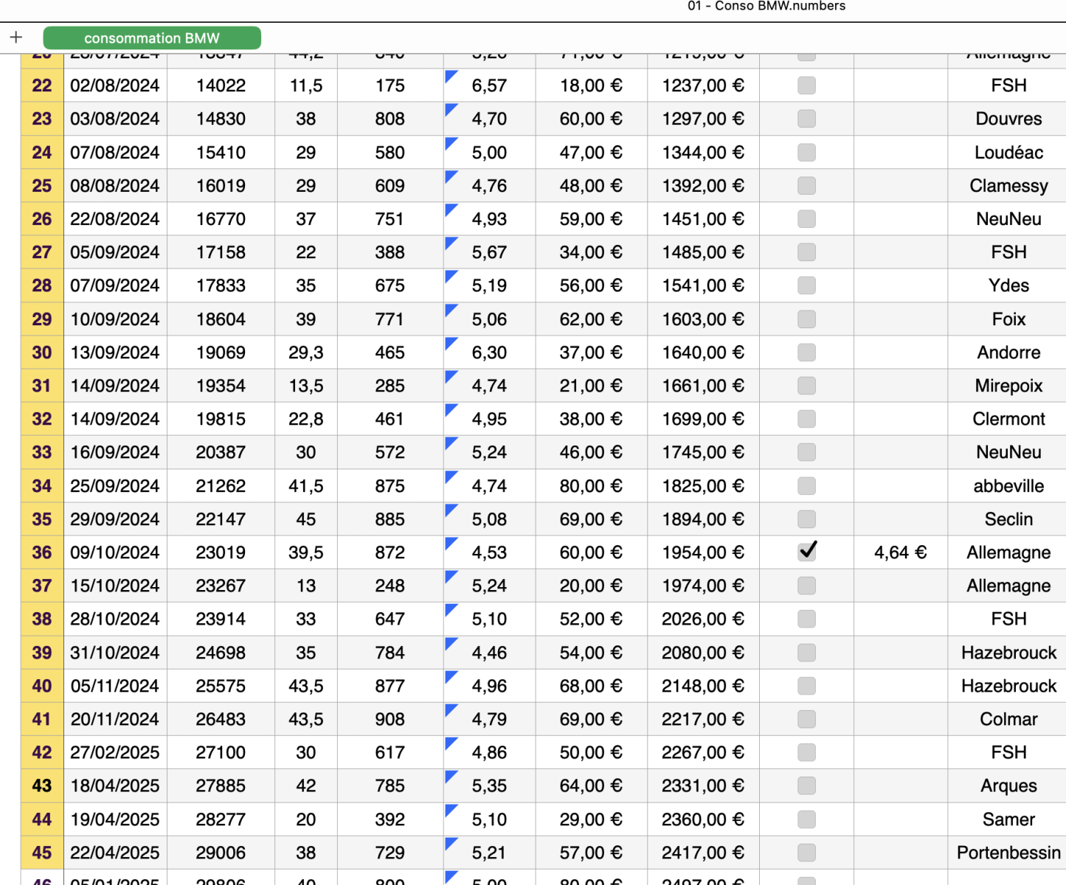Select cumulative total 2417,00 €
The width and height of the screenshot is (1066, 885).
pos(703,853)
